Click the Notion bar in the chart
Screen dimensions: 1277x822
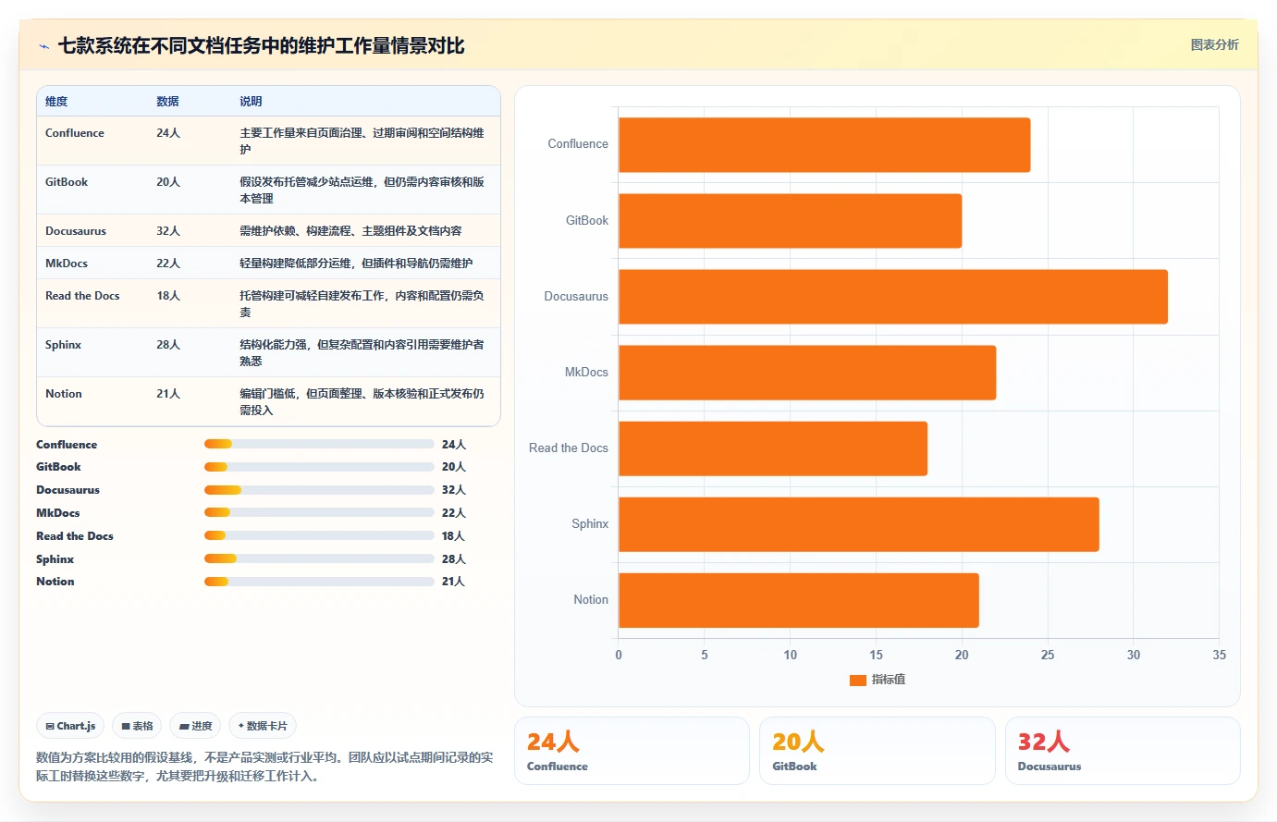tap(799, 600)
